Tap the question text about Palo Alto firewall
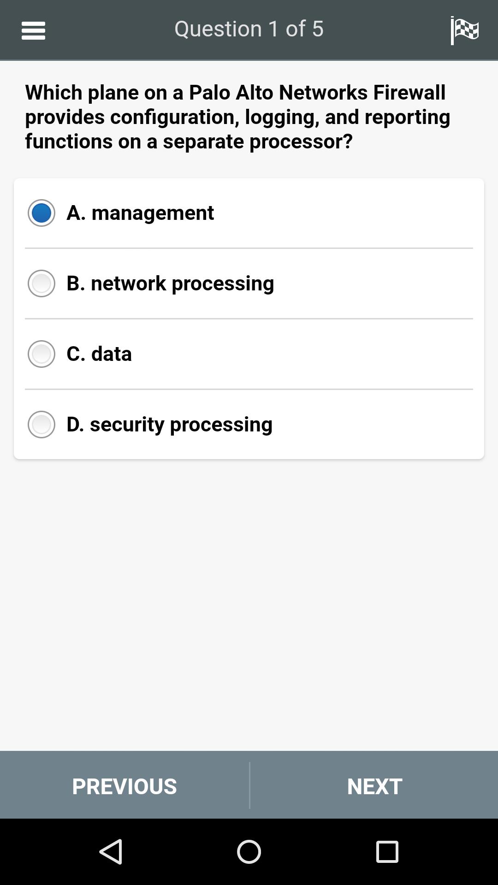Image resolution: width=498 pixels, height=885 pixels. click(237, 117)
